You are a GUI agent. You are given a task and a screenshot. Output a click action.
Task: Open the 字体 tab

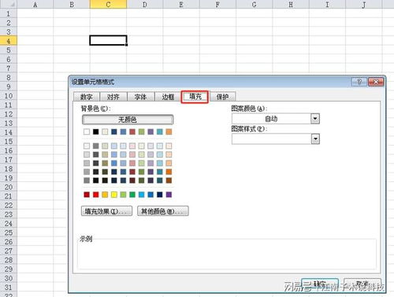tap(140, 97)
